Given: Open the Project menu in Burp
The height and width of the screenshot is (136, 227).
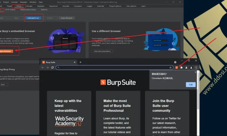Looking at the screenshot, I should tap(6, 2).
